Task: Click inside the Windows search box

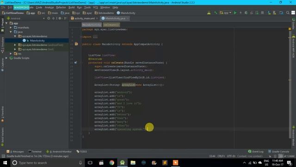Action: [47, 163]
